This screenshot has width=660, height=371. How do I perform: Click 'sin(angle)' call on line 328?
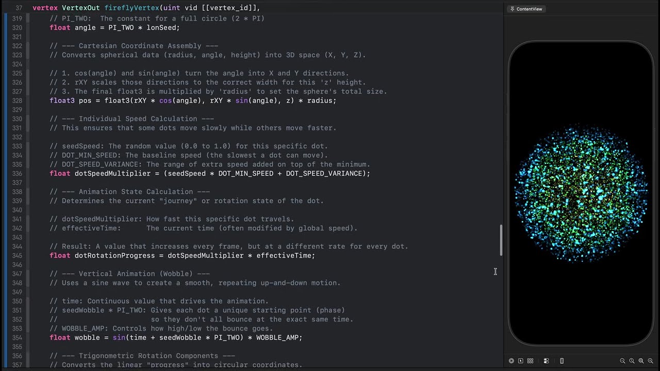coord(256,100)
